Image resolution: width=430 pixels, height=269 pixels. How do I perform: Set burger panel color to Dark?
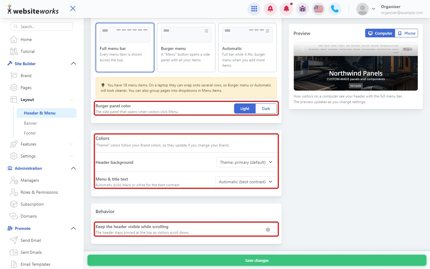266,108
